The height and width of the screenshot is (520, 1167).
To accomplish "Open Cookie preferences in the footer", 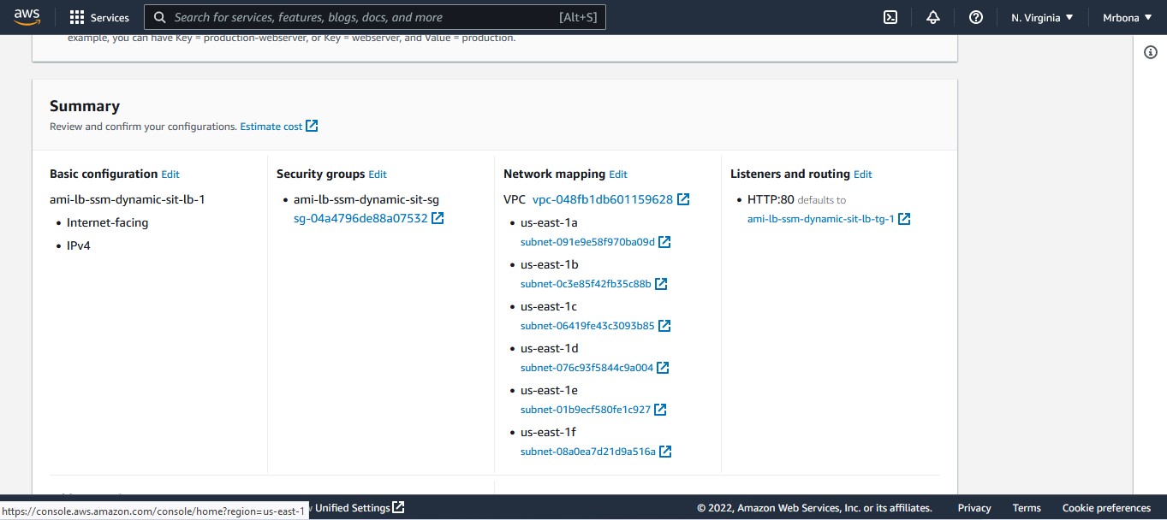I will [1106, 507].
